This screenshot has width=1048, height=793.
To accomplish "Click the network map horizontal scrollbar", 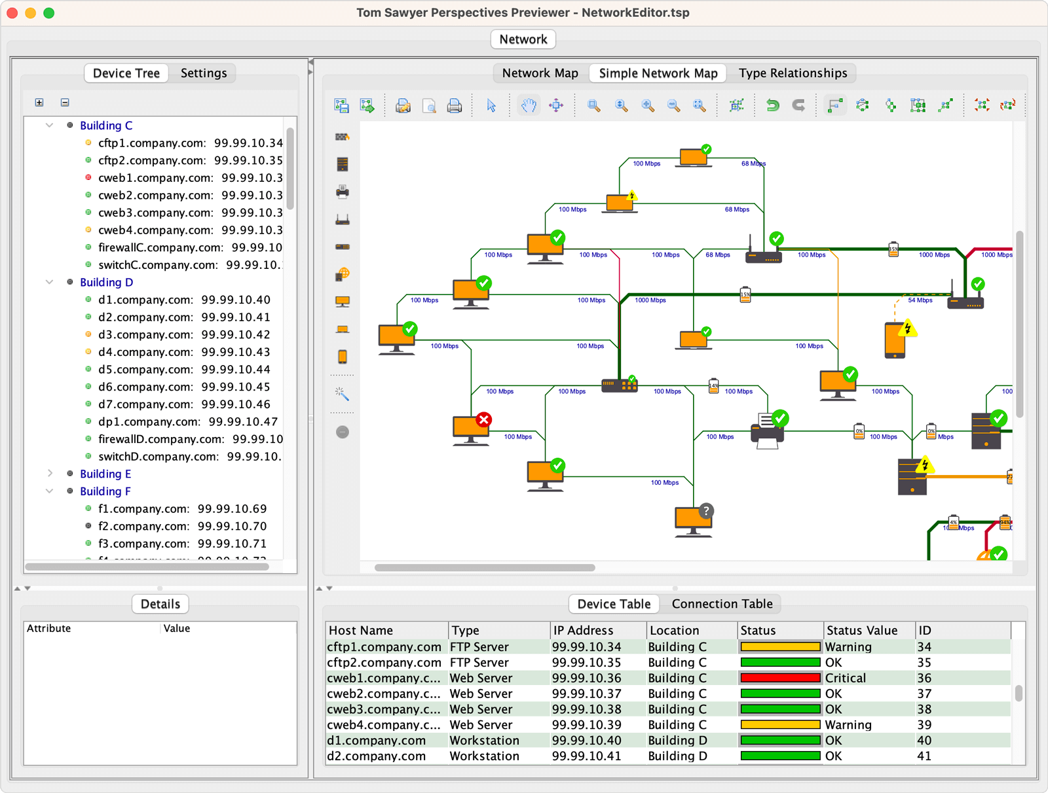I will pos(485,568).
